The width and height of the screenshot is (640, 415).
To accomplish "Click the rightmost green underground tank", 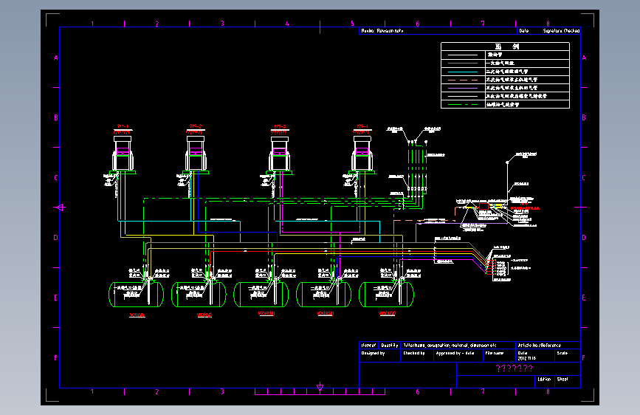I will pyautogui.click(x=386, y=294).
